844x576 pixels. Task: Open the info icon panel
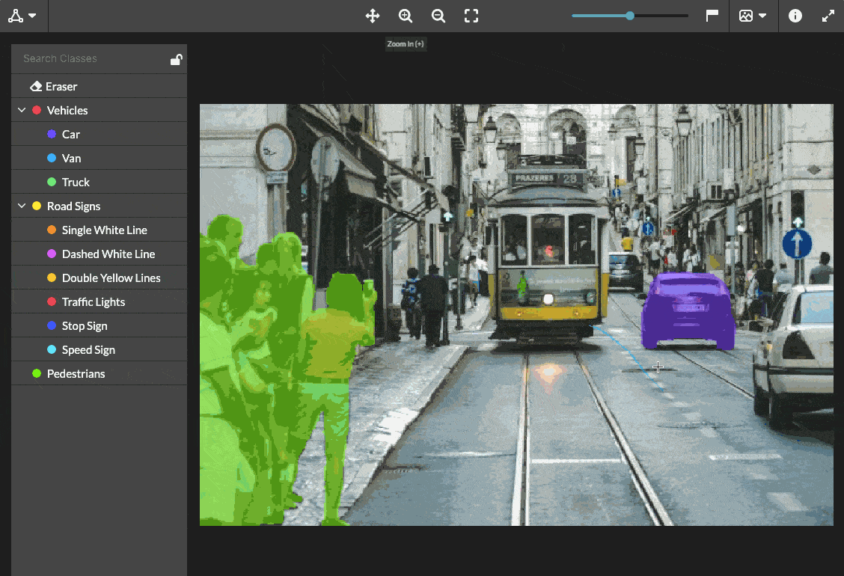coord(795,16)
